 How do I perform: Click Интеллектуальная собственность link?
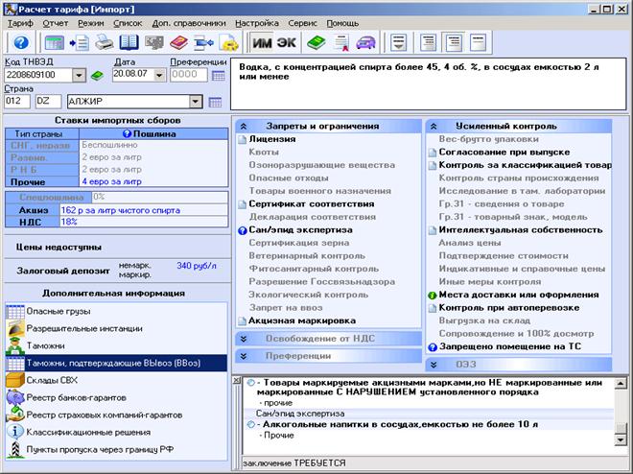coord(521,229)
